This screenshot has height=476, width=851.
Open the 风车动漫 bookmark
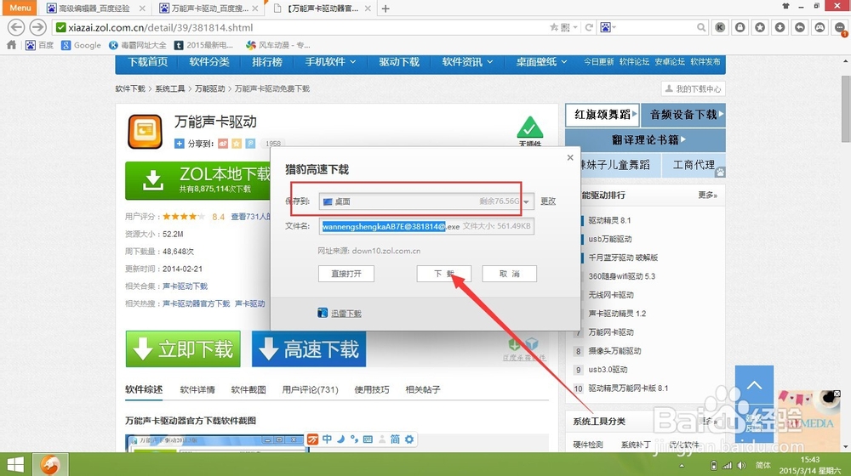(278, 45)
